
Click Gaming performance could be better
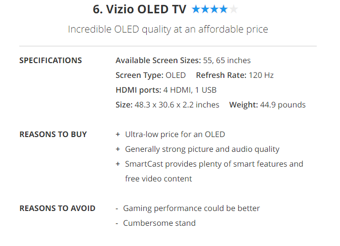pyautogui.click(x=191, y=208)
